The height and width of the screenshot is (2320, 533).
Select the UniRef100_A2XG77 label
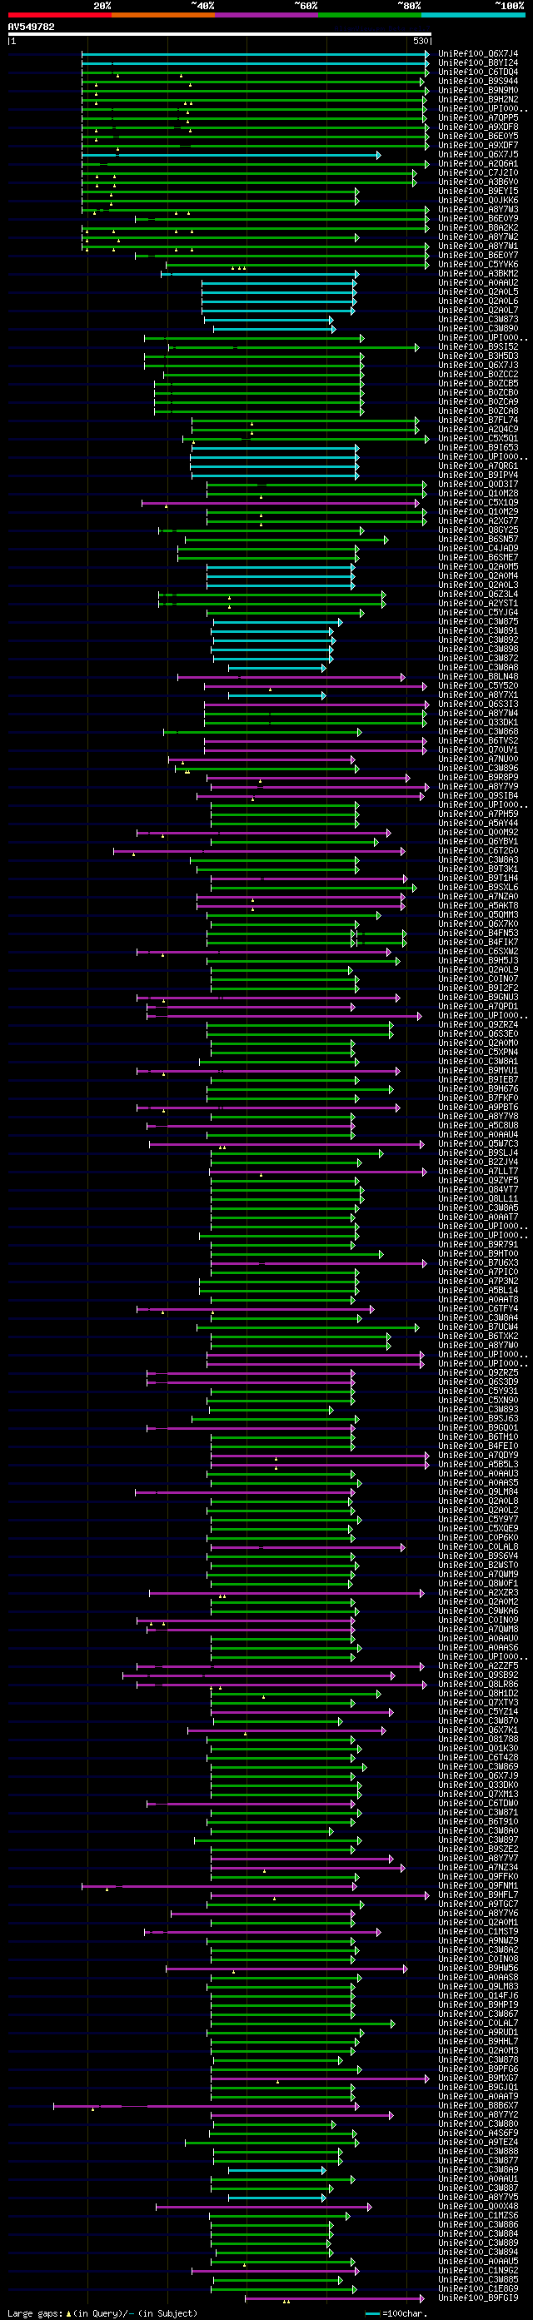click(x=478, y=521)
